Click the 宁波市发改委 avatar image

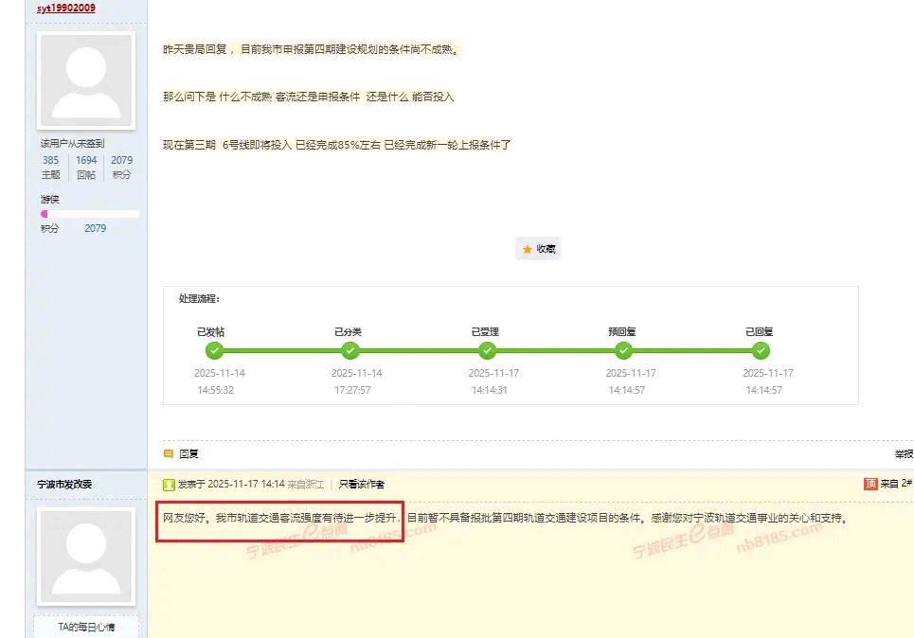86,552
